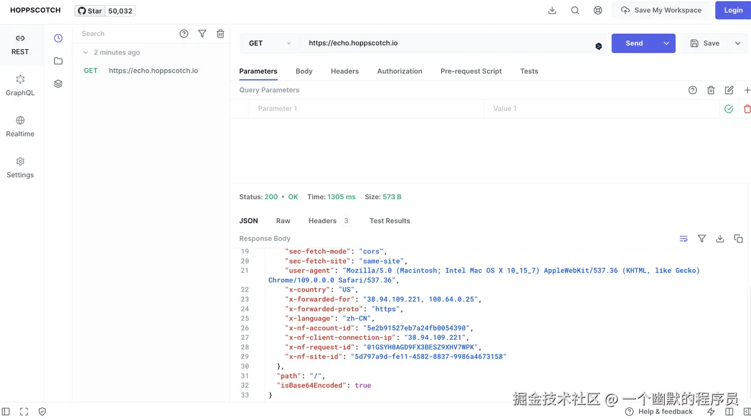Delete all query parameters via trash icon
This screenshot has width=751, height=419.
click(711, 90)
